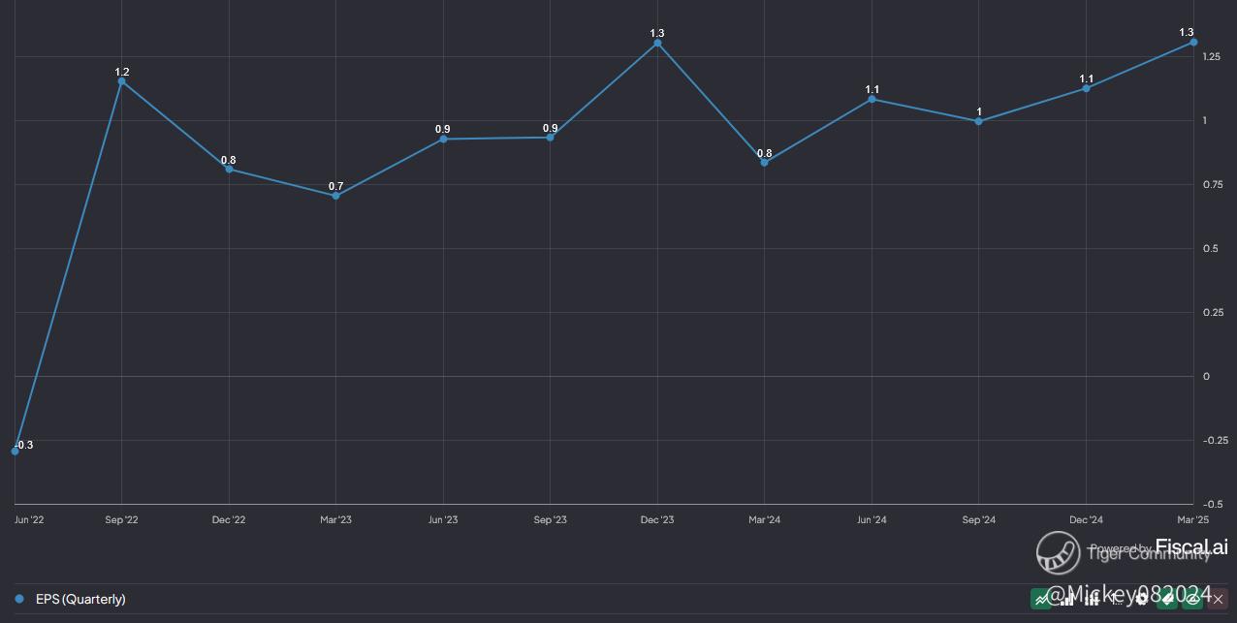Click the 0.7 value label above Mar '23
The width and height of the screenshot is (1237, 623).
335,187
